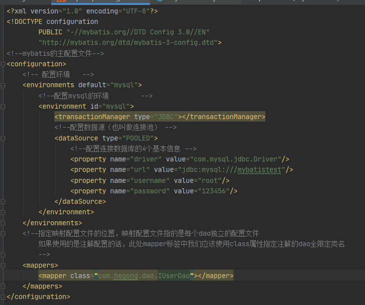Click the 配置数据源 comment

click(116, 127)
